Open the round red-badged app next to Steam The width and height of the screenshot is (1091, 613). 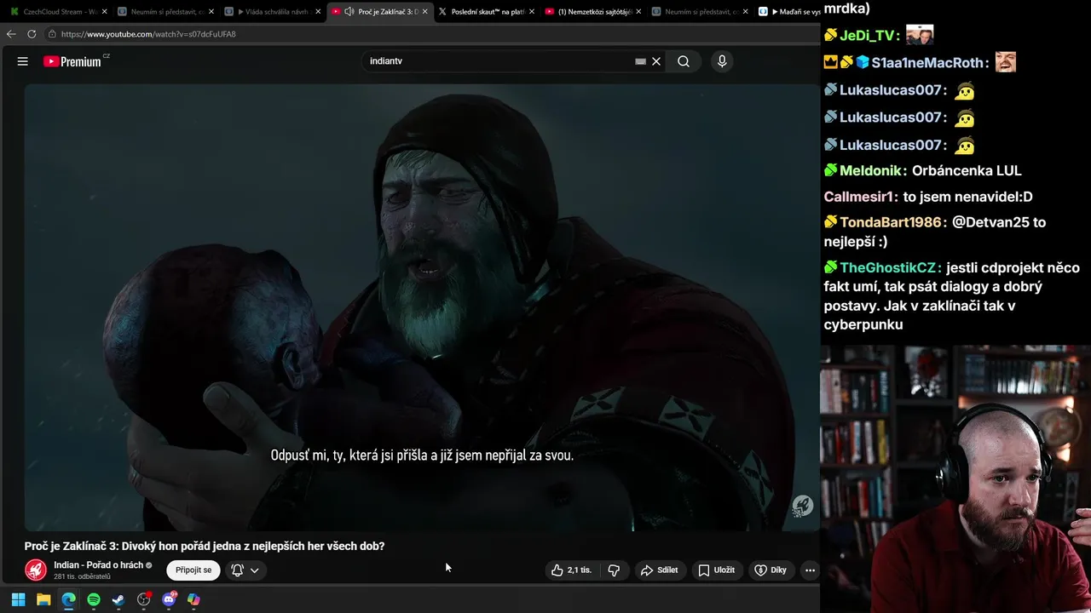coord(143,599)
